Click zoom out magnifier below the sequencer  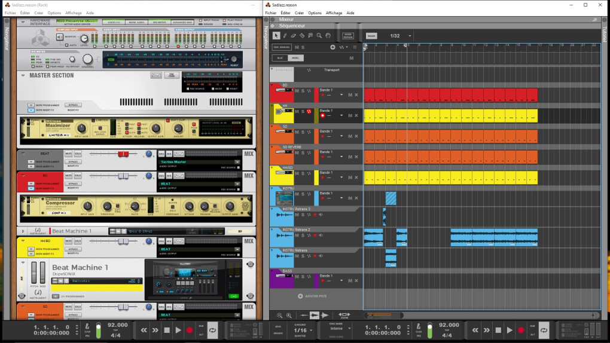[x=279, y=315]
